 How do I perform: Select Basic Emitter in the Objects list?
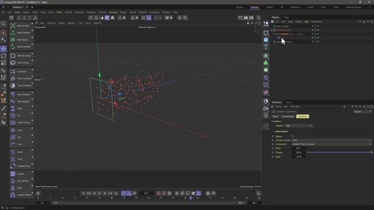pos(283,26)
